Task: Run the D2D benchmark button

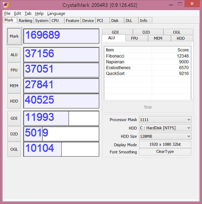Action: tap(14, 134)
